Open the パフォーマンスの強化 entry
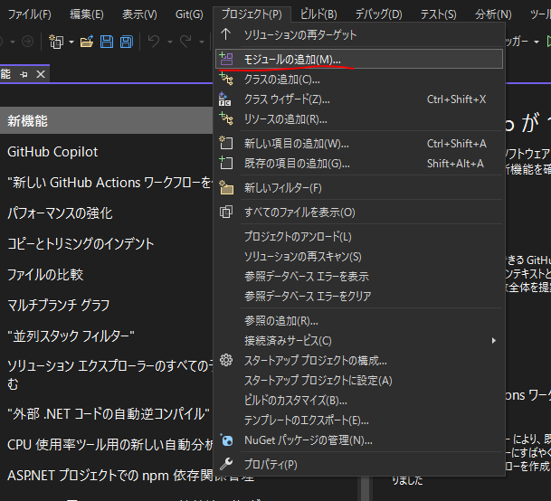 [x=60, y=213]
